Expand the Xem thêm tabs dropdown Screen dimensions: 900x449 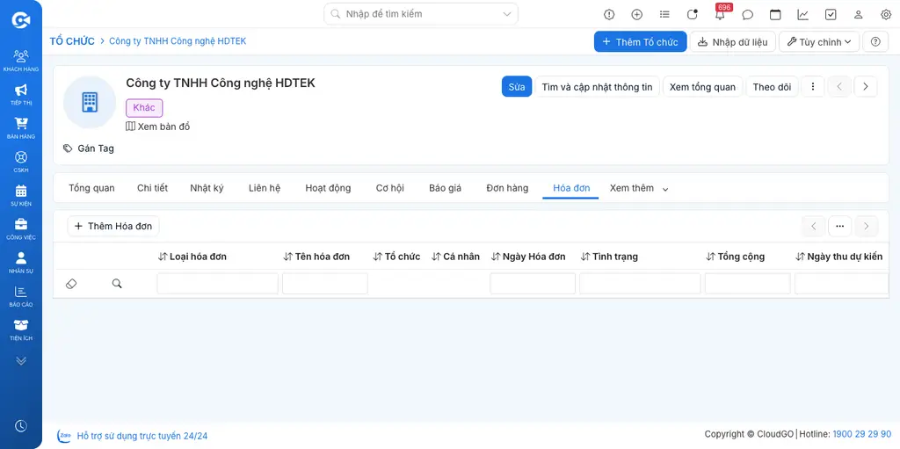click(x=639, y=188)
